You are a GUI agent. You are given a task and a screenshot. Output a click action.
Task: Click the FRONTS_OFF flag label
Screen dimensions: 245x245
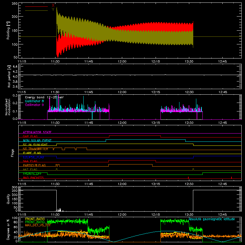click(32, 174)
